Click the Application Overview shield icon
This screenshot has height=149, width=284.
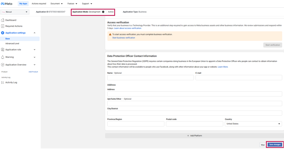click(x=3, y=65)
